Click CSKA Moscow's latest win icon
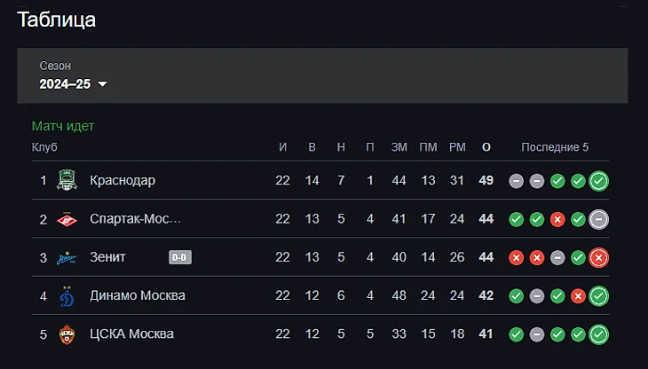Screen dimensions: 648x369 (598, 334)
